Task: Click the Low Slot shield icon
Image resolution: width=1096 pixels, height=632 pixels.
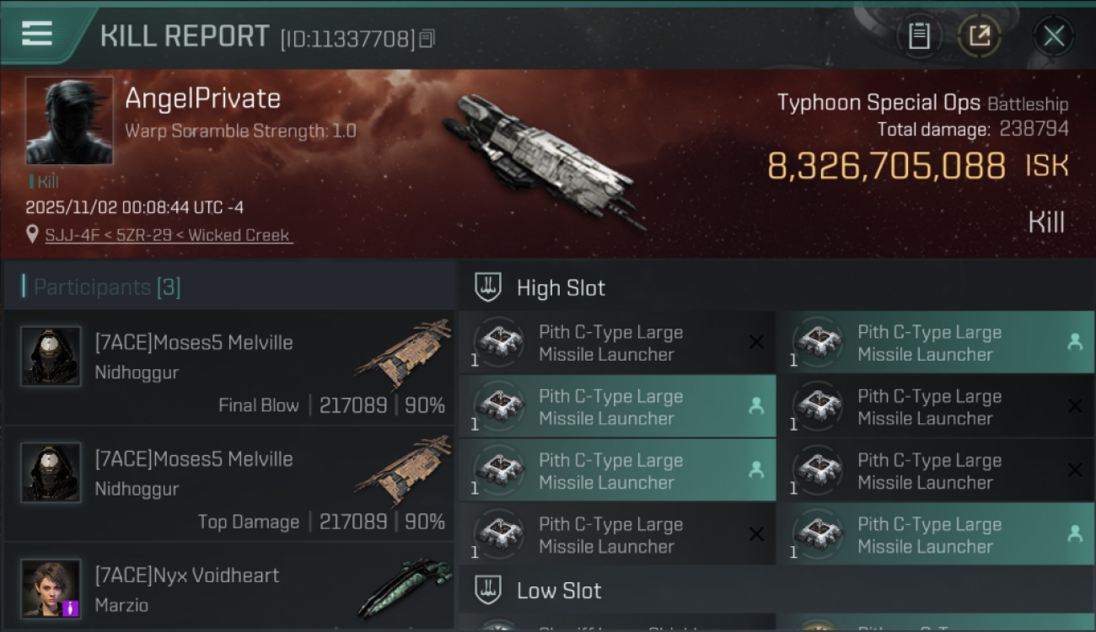Action: (x=488, y=591)
